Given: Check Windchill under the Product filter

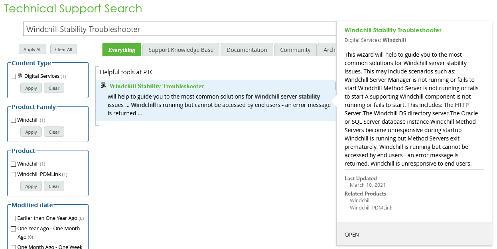Looking at the screenshot, I should 14,164.
